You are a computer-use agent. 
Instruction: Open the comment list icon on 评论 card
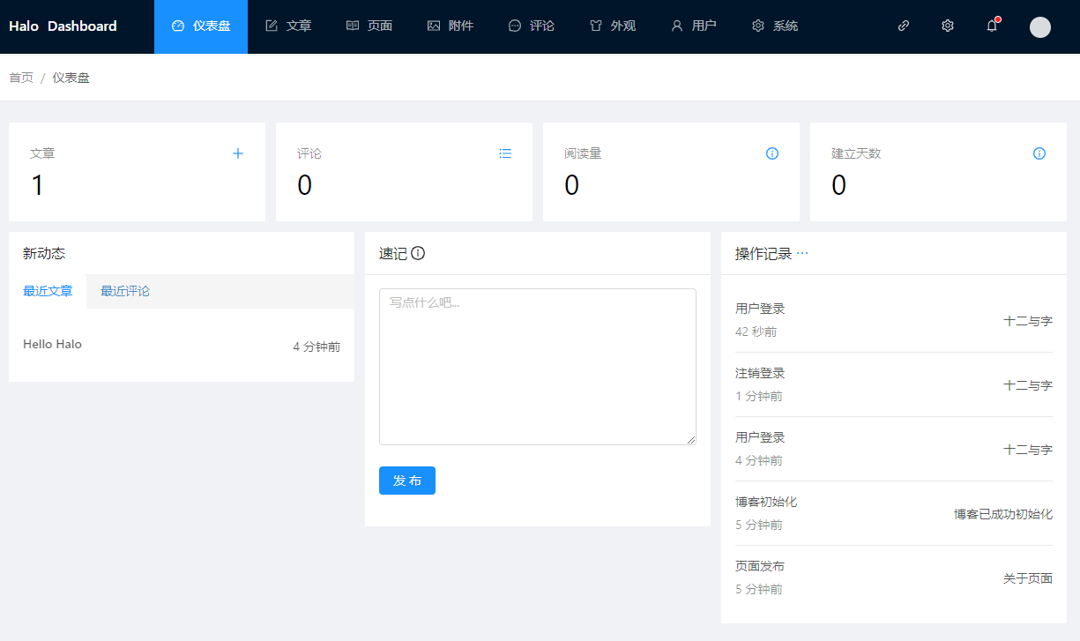coord(505,153)
